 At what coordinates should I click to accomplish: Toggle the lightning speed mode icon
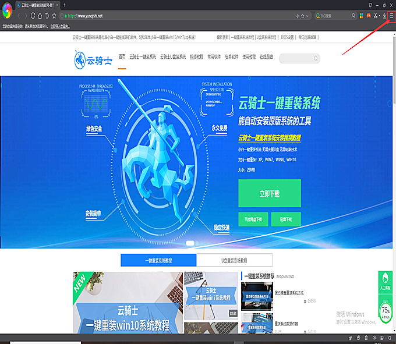[x=298, y=16]
